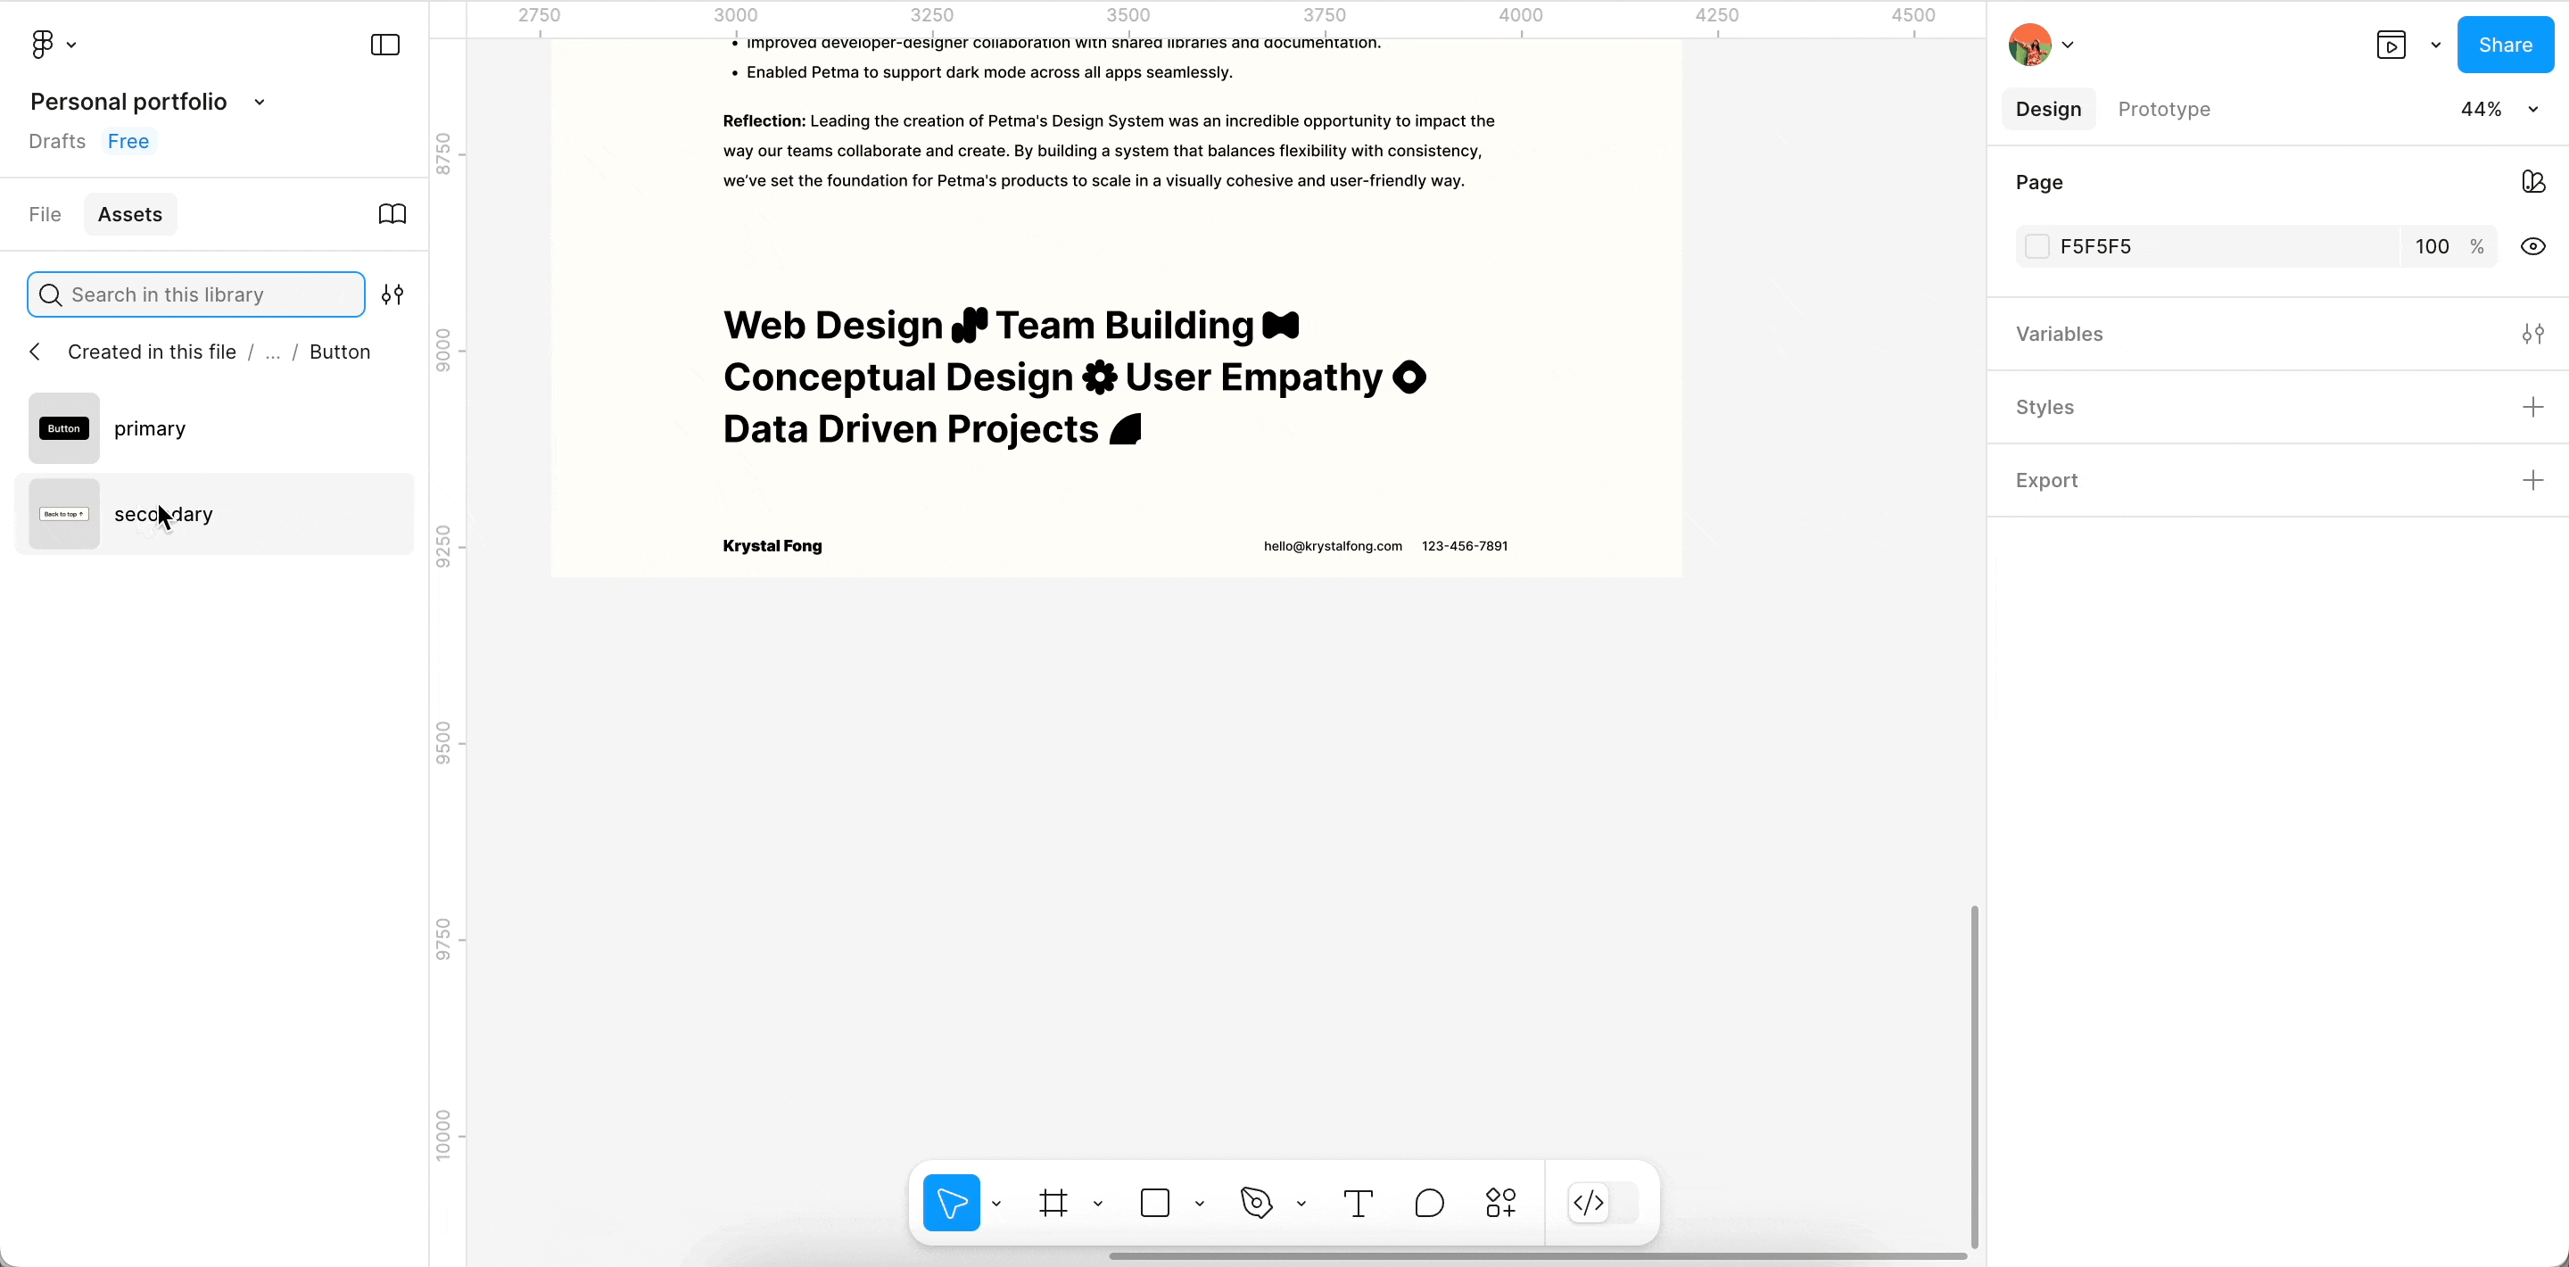Click the Share button
Image resolution: width=2569 pixels, height=1267 pixels.
(2504, 45)
